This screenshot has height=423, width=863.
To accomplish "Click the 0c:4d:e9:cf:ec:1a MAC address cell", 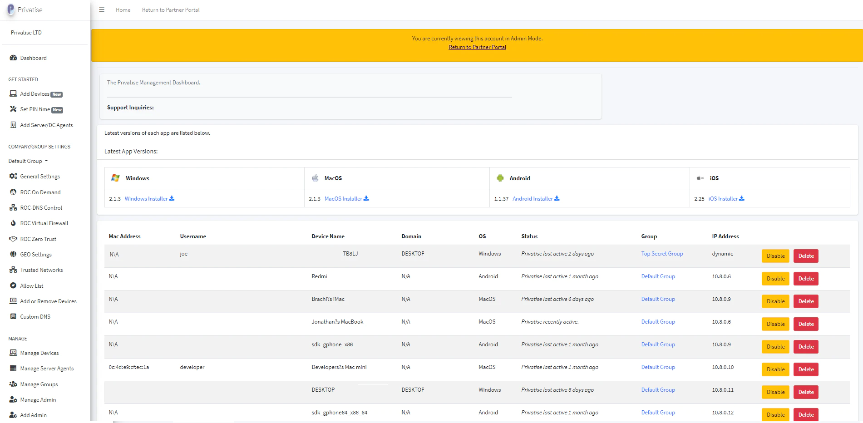I will pyautogui.click(x=128, y=367).
